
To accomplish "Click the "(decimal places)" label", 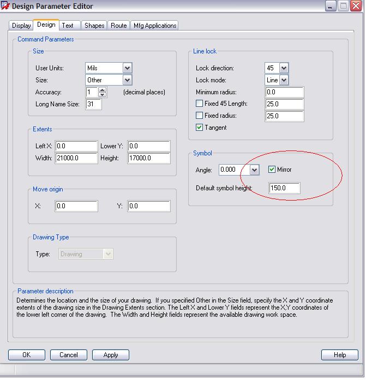I will point(144,92).
